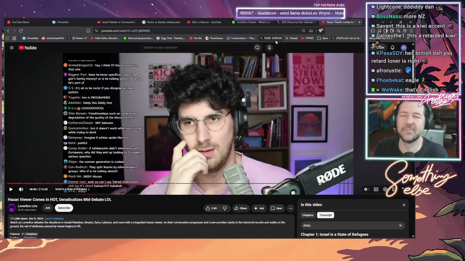Open the YouTube guide hamburger menu
Viewport: 465px width, 261px height.
[x=12, y=47]
